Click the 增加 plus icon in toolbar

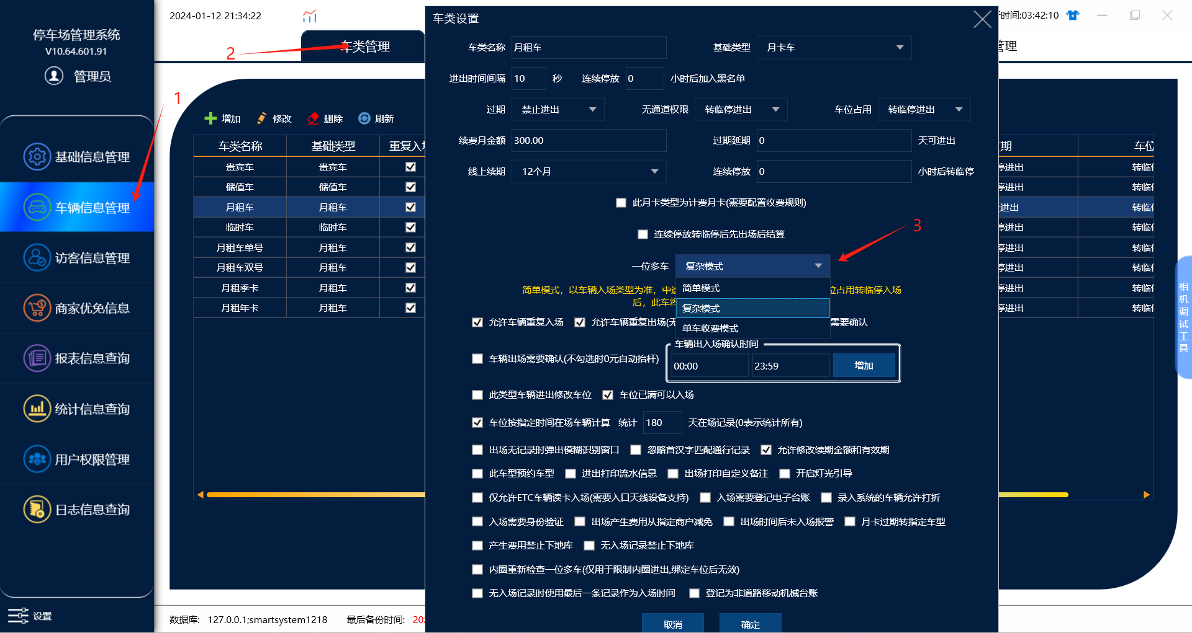[210, 118]
